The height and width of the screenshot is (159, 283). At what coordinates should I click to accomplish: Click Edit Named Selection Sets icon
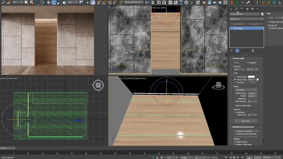click(x=121, y=3)
